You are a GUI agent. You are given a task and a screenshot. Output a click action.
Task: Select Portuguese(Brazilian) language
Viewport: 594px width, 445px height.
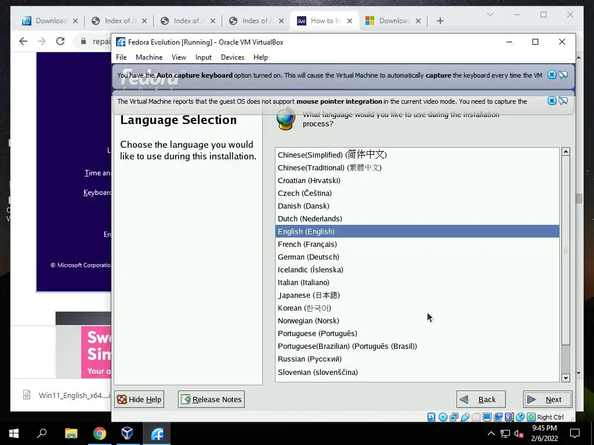point(417,346)
